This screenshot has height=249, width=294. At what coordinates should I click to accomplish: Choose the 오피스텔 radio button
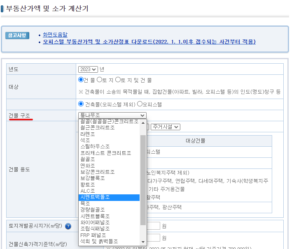click(x=140, y=104)
